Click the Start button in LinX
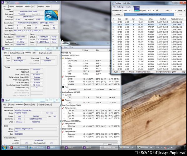This screenshot has width=187, height=156. click(x=118, y=15)
